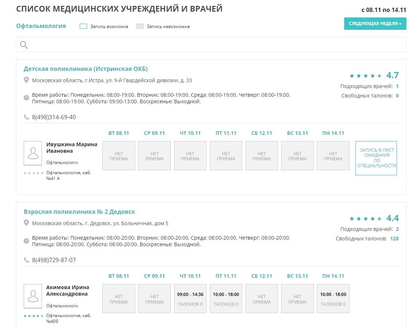The width and height of the screenshot is (417, 328).
Task: Select Акимова's ЧТ 10.11 slot 09:00 - 14:36
Action: (190, 299)
